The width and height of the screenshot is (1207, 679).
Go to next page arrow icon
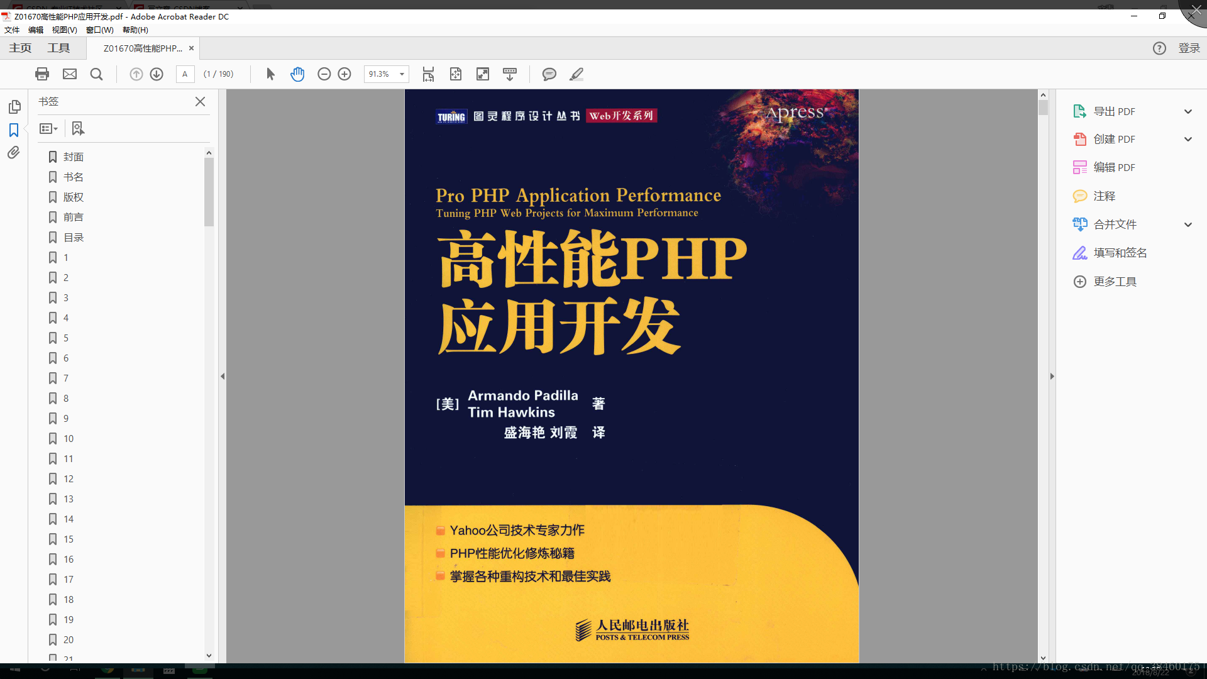coord(157,74)
